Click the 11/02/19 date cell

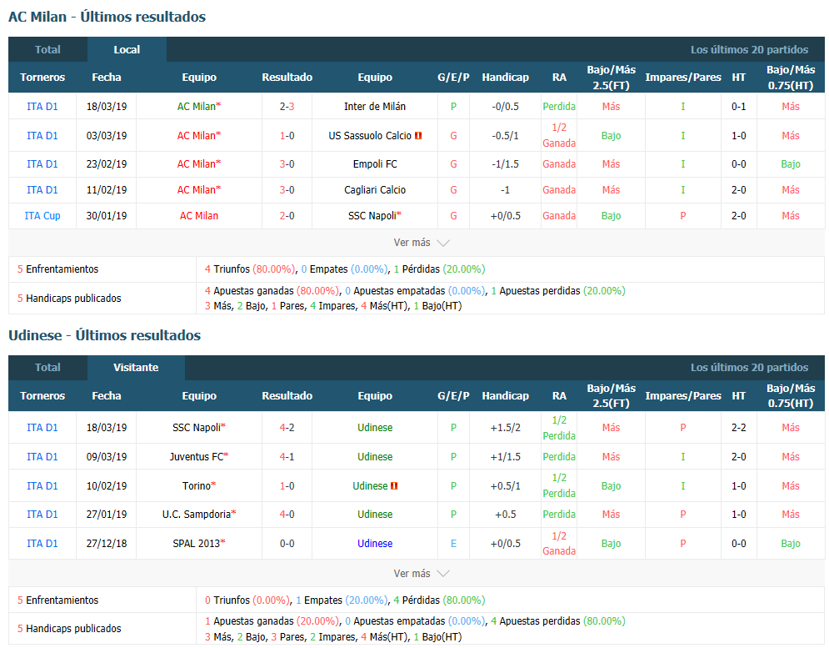[107, 190]
